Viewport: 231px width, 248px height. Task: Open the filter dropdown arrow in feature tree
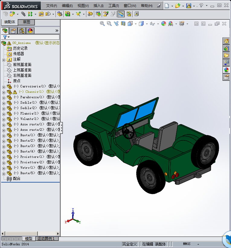coord(8,37)
